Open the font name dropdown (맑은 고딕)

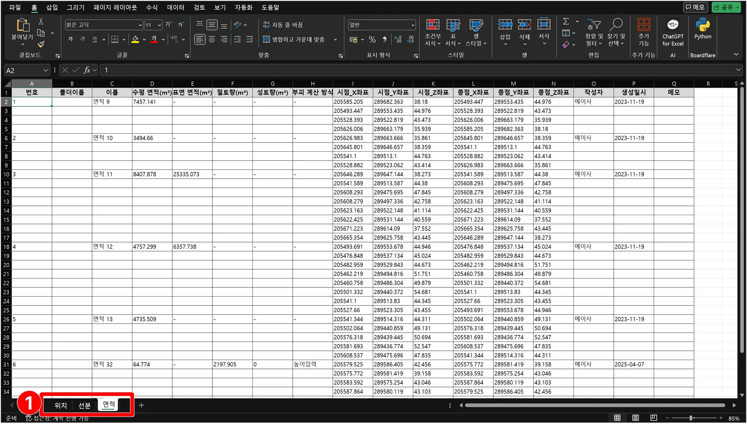[x=140, y=25]
